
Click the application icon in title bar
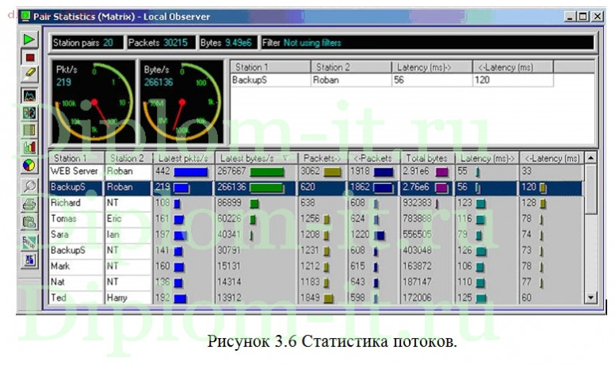click(25, 16)
